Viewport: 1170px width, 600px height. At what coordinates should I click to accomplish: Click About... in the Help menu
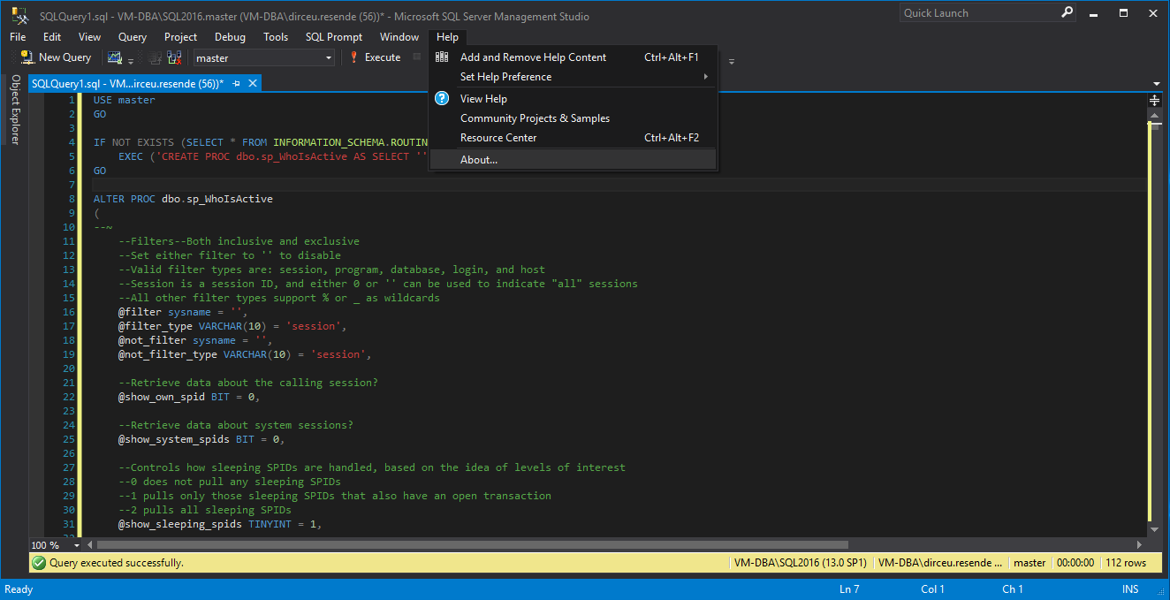coord(573,160)
